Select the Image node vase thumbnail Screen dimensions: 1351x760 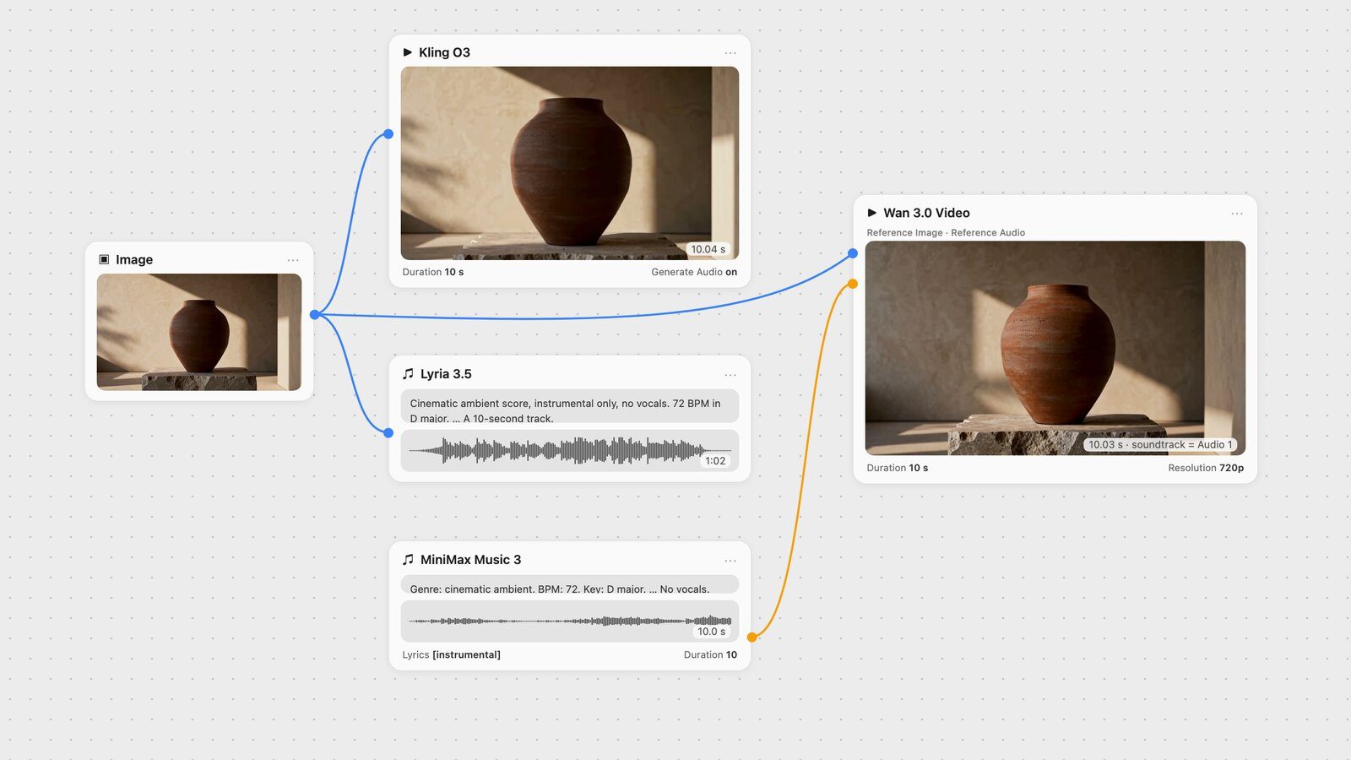199,332
